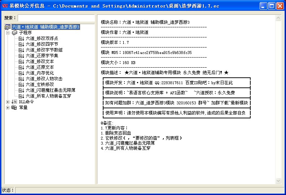Select subroutine 六道_还原字节集

[42, 56]
